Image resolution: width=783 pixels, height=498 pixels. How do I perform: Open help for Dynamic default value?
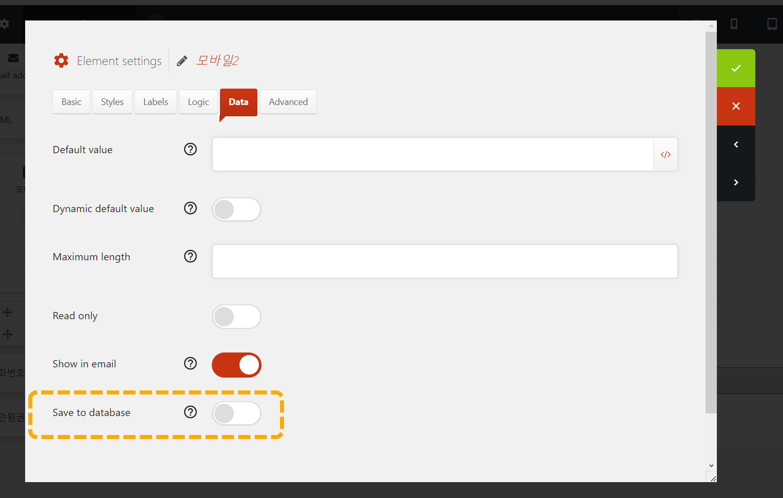[x=190, y=208]
